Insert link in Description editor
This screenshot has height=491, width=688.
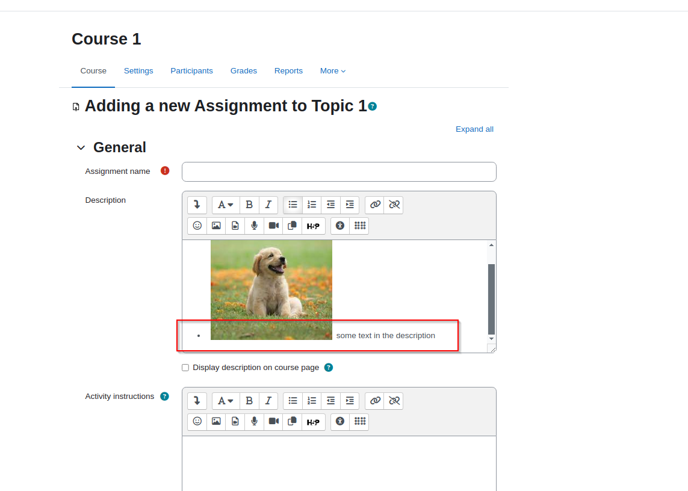click(x=375, y=205)
